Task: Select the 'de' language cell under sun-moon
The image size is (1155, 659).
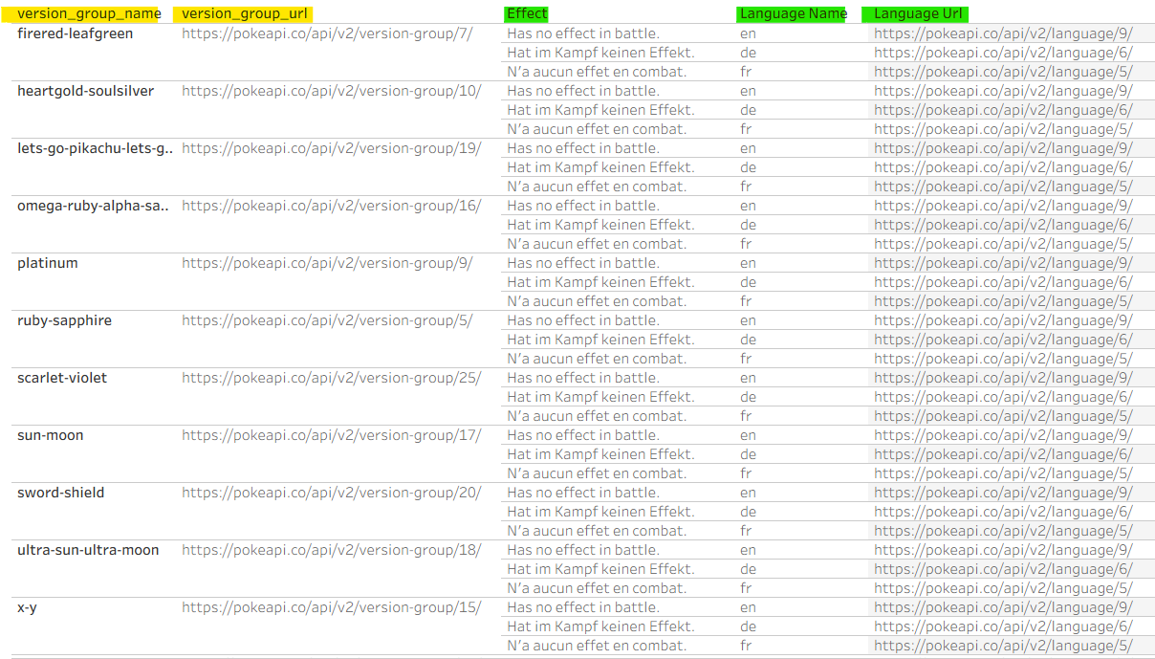Action: coord(748,454)
